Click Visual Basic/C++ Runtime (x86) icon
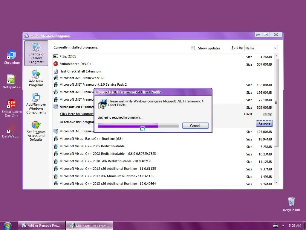 pos(56,139)
